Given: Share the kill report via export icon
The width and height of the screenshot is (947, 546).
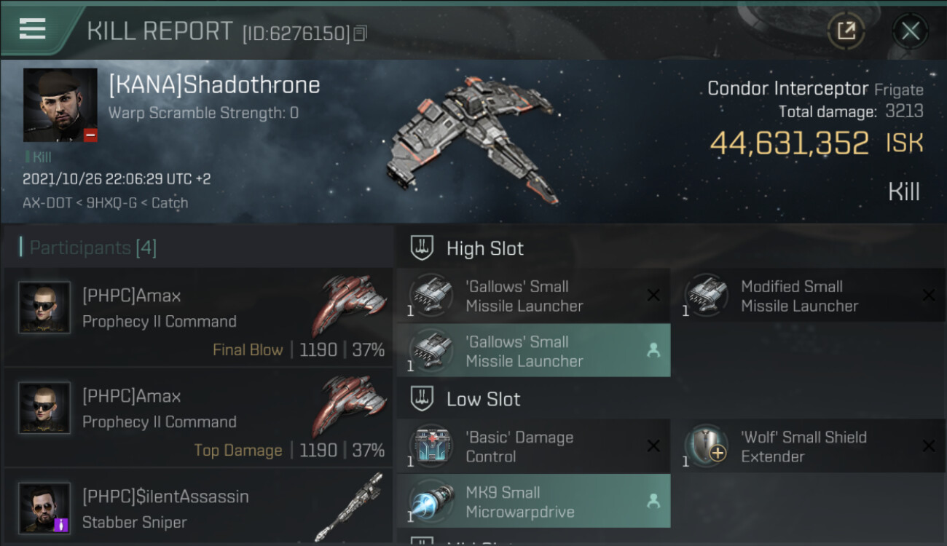Looking at the screenshot, I should coord(846,31).
